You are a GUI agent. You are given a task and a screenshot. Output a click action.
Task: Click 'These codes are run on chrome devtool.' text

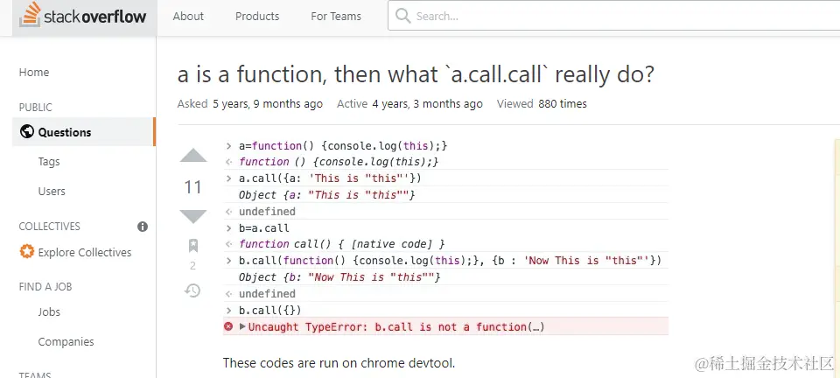pos(339,363)
